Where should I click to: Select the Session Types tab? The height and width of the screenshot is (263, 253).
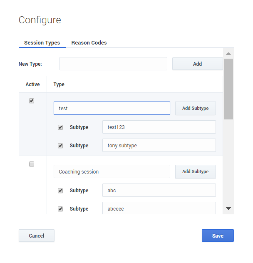coord(42,43)
